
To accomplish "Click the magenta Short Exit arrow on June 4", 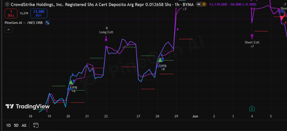I will 252,37.
